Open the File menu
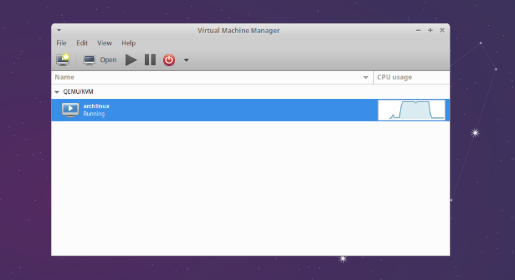 click(x=61, y=43)
